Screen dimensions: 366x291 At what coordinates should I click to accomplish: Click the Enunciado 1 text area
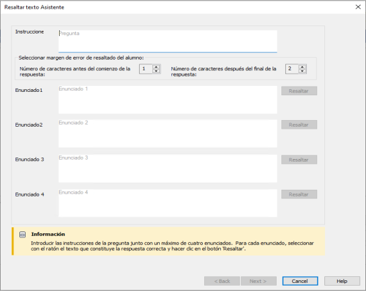[168, 100]
